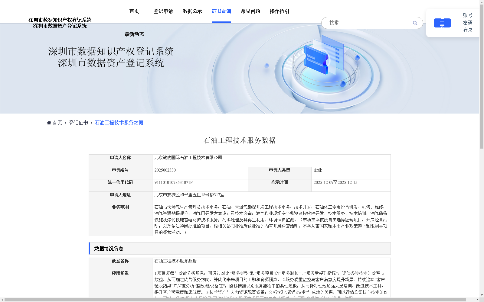Viewport: 484px width, 302px height.
Task: Click 登记证书 breadcrumb link
Action: click(x=78, y=123)
